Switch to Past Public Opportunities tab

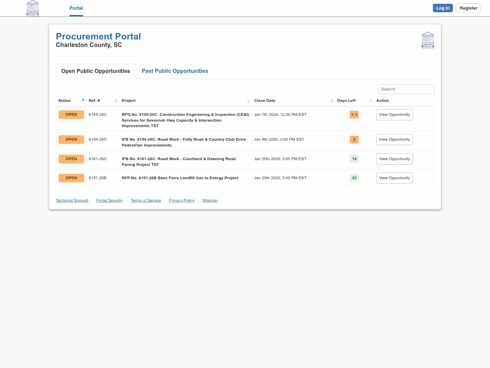(175, 71)
